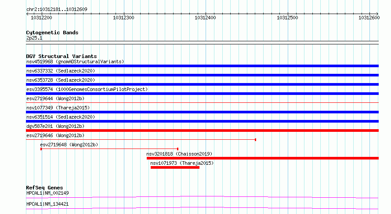This screenshot has height=214, width=391.
Task: Click ruler position 10312300
Action: [x=123, y=18]
